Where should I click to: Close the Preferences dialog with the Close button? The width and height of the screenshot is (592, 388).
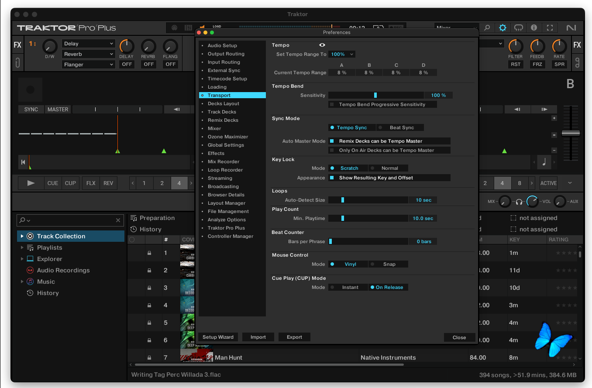pyautogui.click(x=459, y=337)
